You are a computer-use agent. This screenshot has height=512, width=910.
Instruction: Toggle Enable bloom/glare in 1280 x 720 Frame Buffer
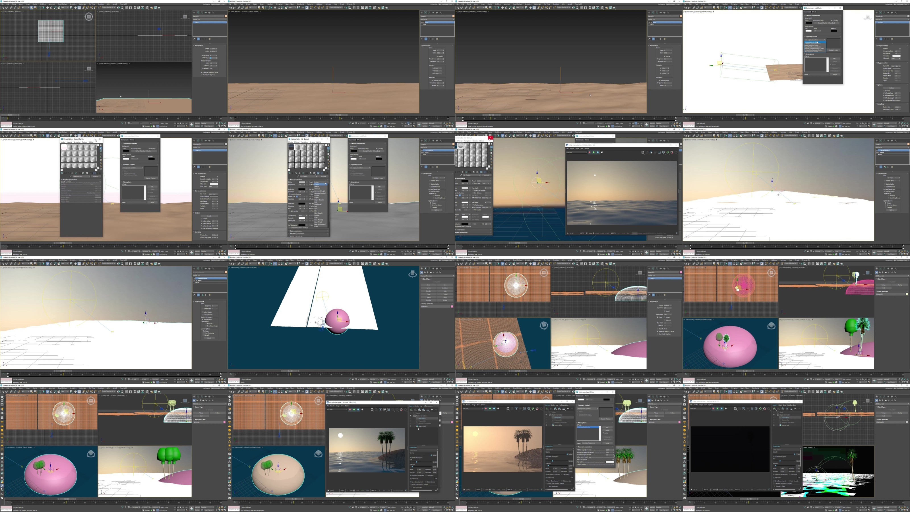coord(410,458)
